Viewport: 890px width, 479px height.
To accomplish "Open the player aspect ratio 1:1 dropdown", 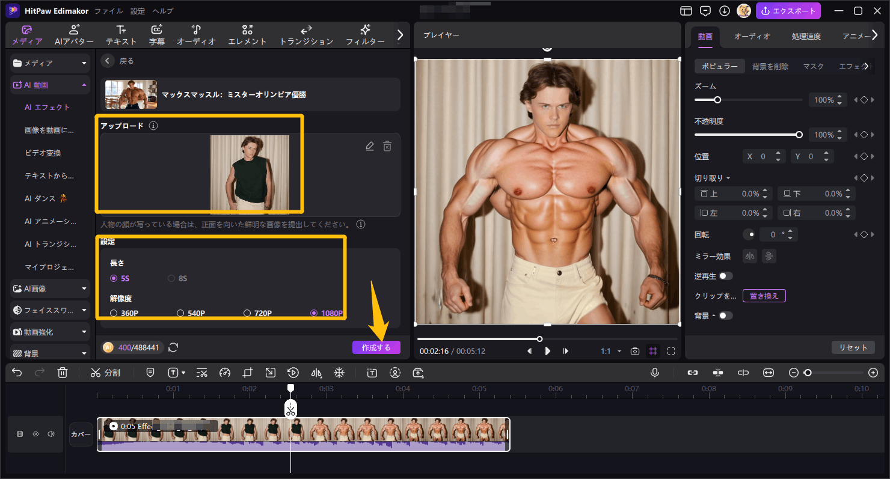I will [x=611, y=351].
